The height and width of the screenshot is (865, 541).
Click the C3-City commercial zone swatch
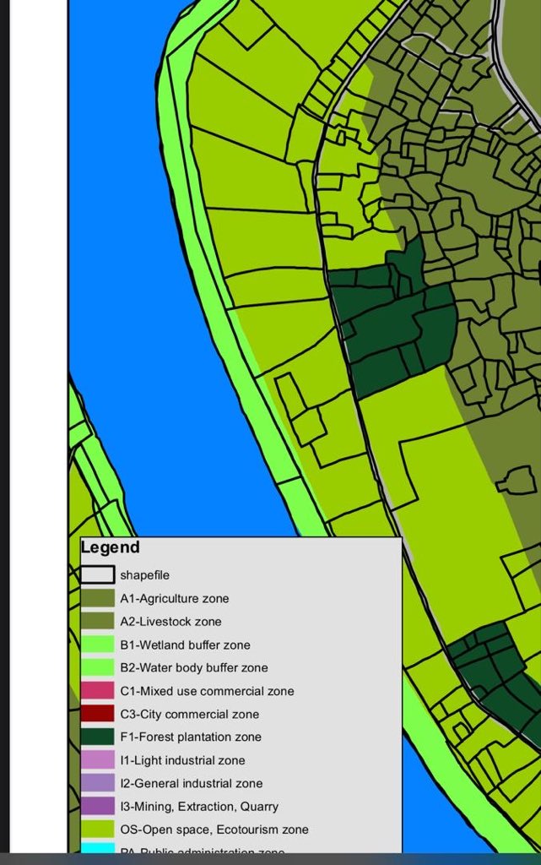coord(97,714)
